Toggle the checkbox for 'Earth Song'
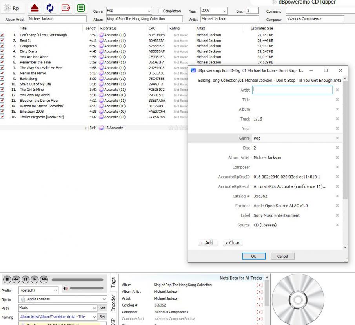This screenshot has height=325, width=355. pyautogui.click(x=2, y=79)
